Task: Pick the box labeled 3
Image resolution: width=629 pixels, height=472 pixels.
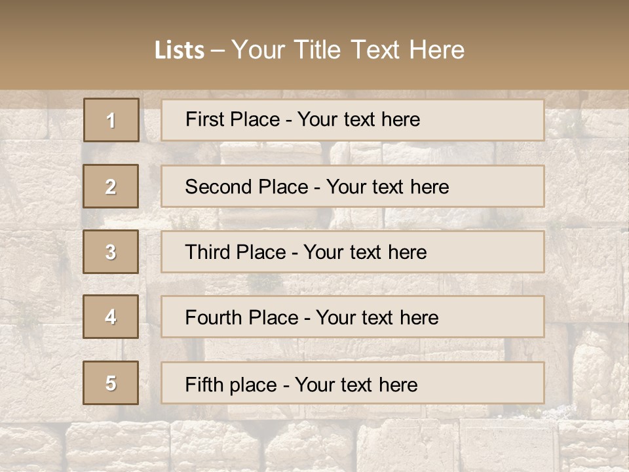Action: (x=111, y=252)
